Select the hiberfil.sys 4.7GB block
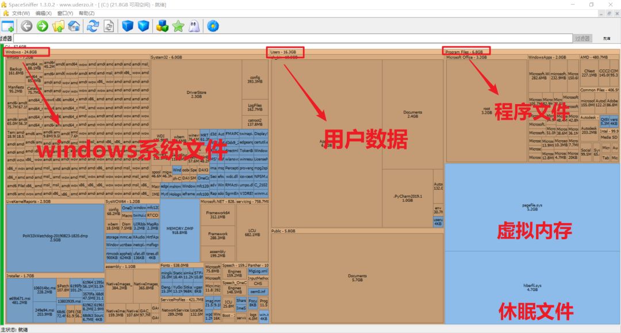Viewport: 621px width, 333px height. coord(532,288)
